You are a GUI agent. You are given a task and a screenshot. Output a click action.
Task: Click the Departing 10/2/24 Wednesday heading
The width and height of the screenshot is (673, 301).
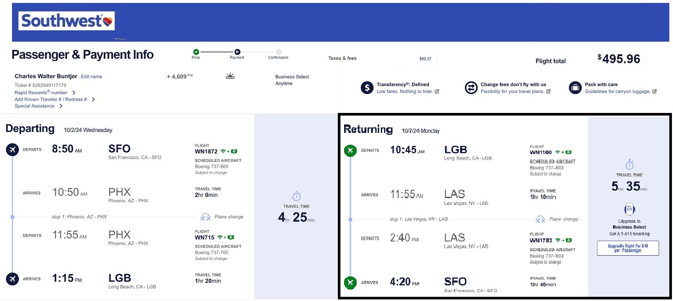coord(59,129)
